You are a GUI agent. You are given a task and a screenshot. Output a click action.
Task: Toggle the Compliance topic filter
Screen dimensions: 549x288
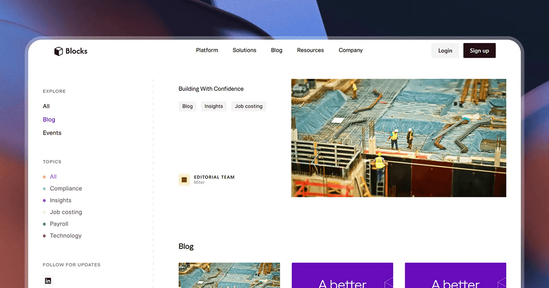pos(66,188)
